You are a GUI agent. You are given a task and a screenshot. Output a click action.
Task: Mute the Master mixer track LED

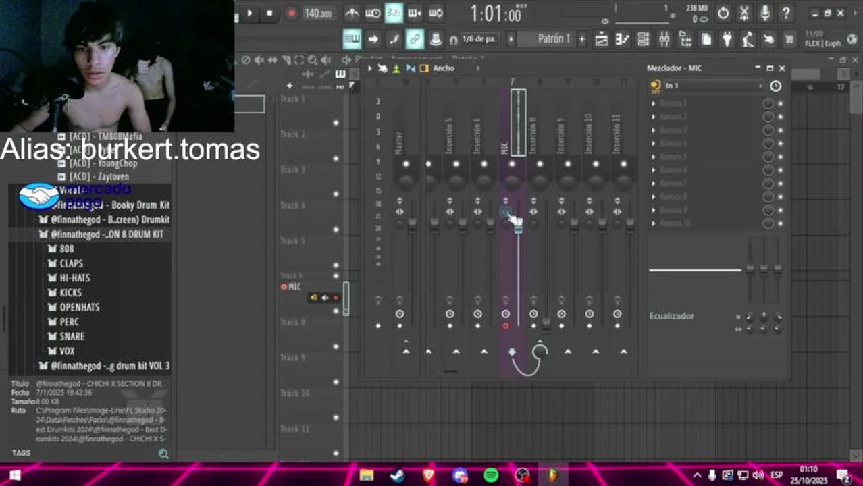(x=406, y=164)
